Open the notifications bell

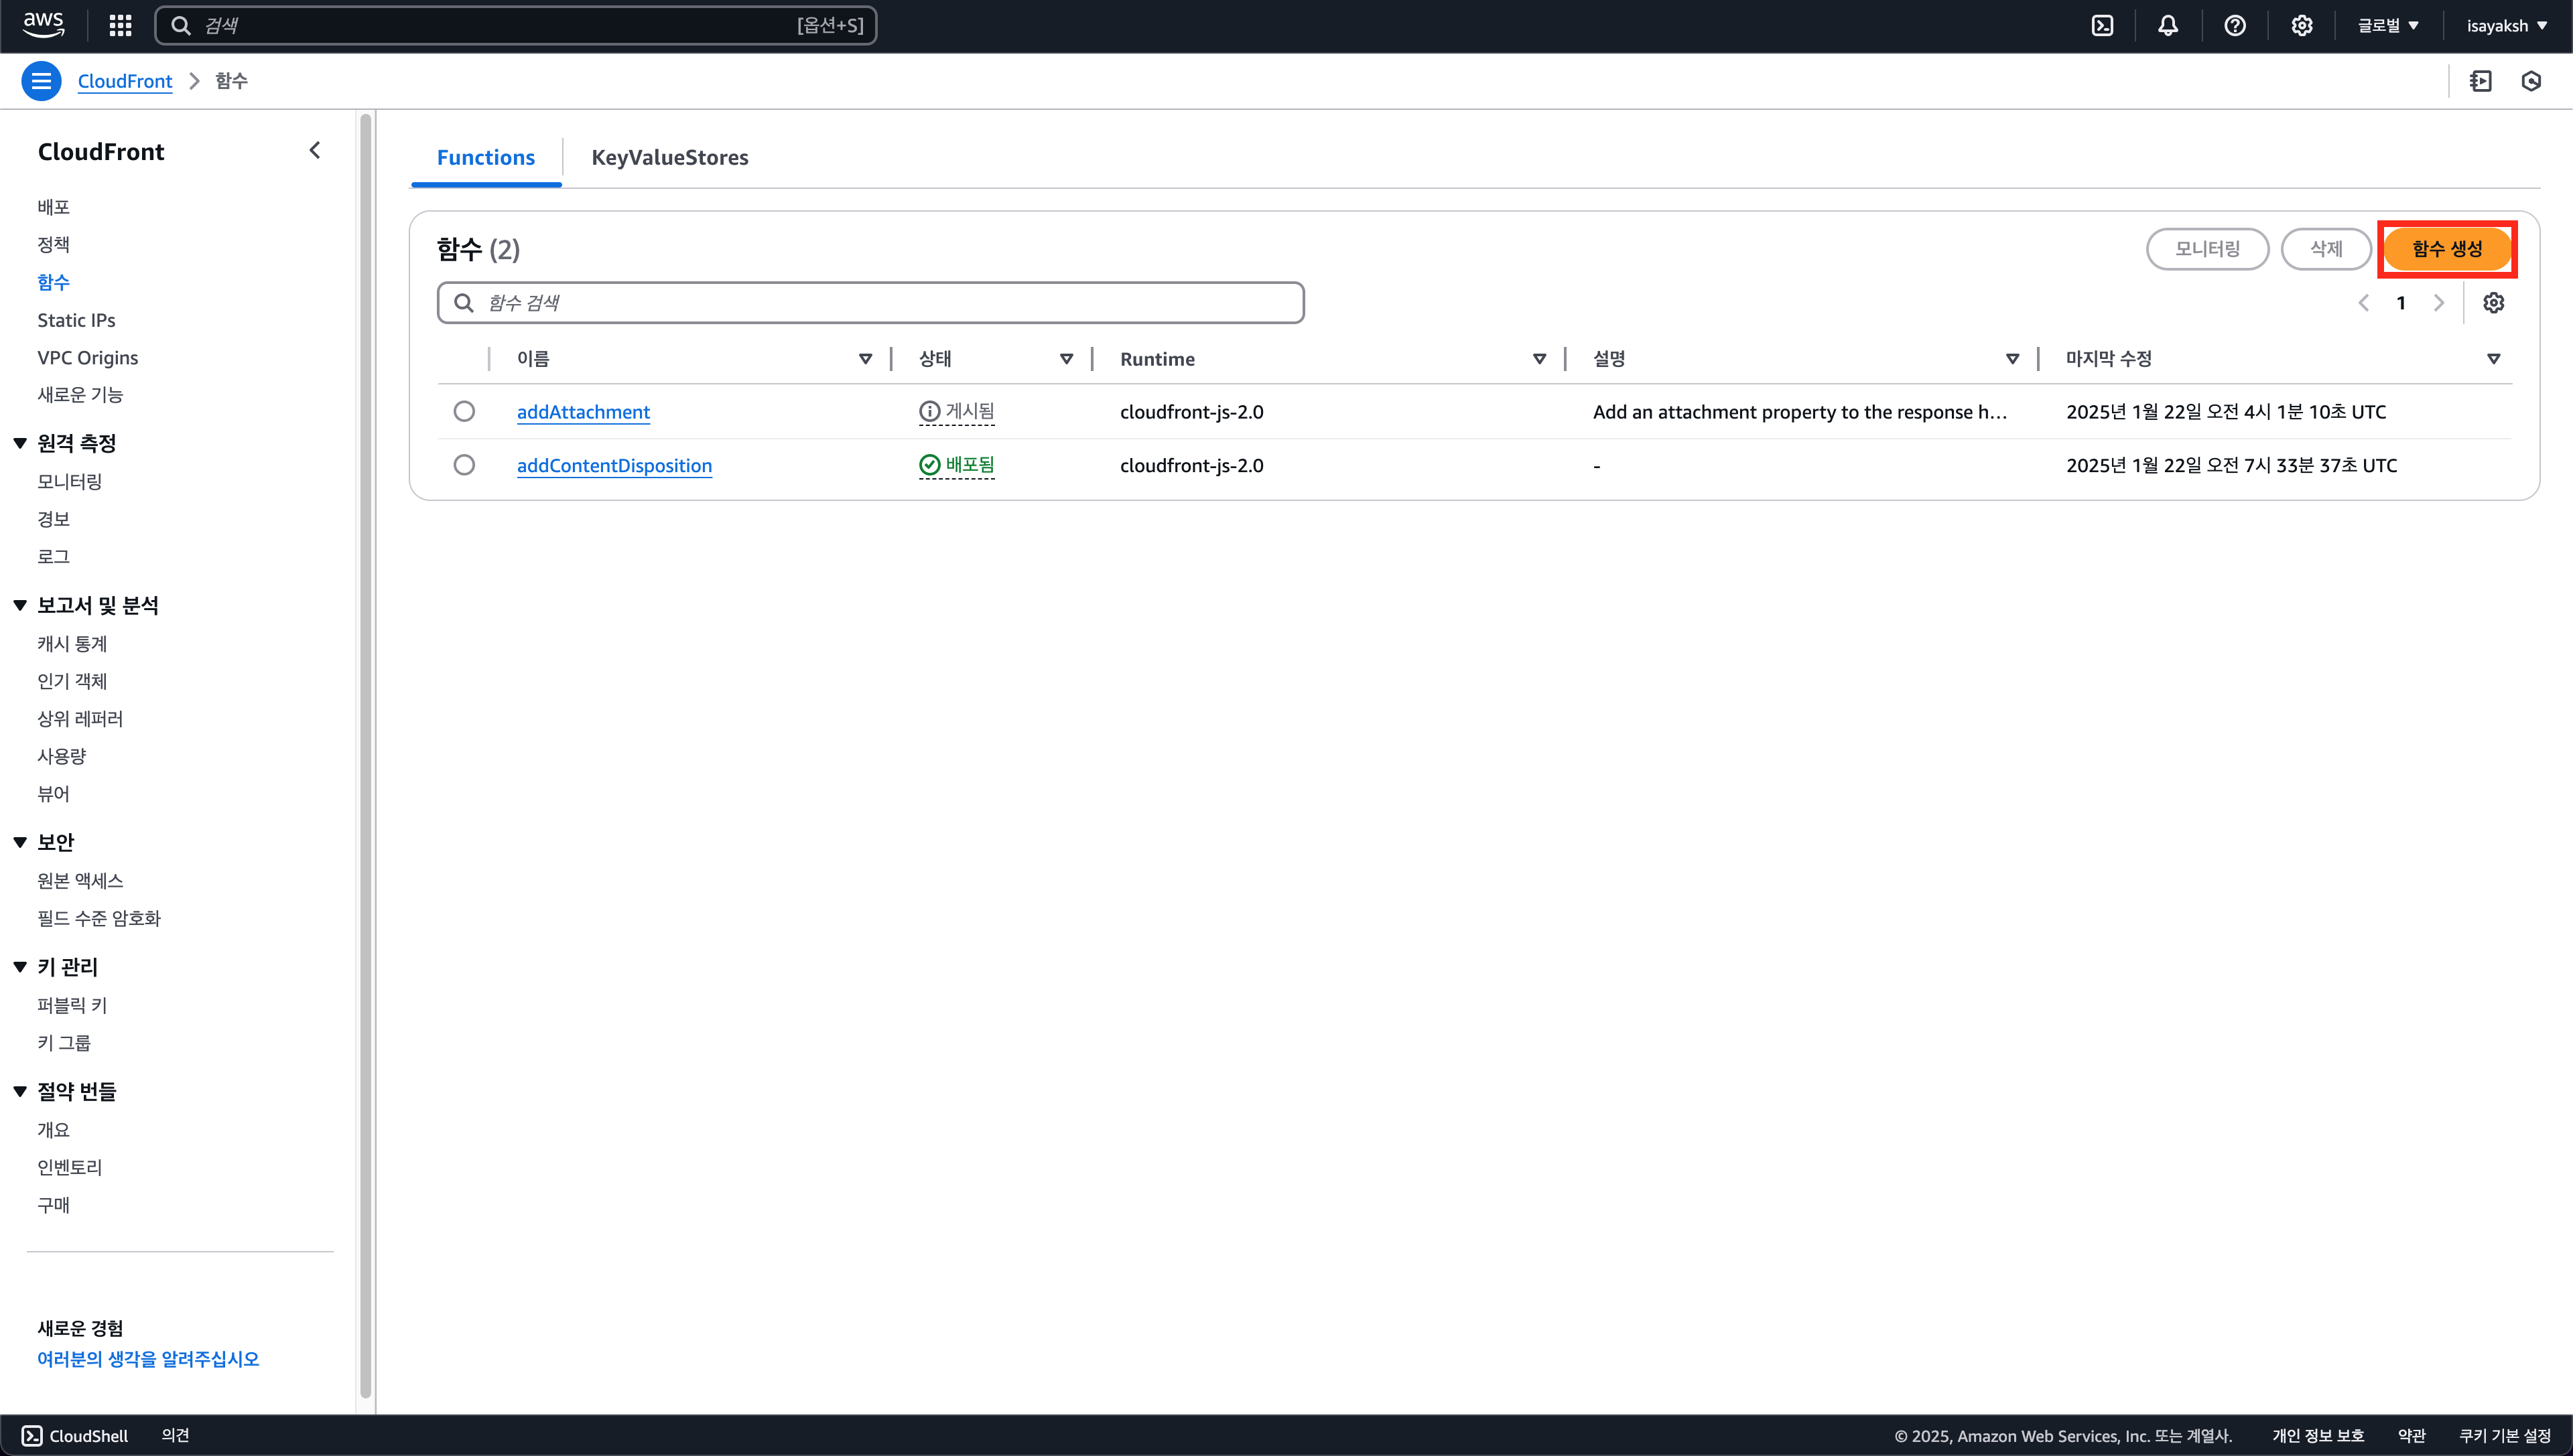click(2168, 26)
